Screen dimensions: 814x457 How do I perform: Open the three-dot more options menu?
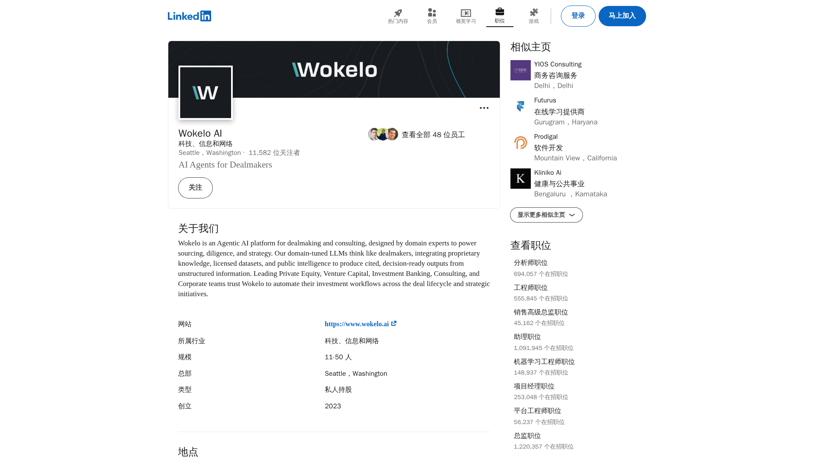[484, 108]
